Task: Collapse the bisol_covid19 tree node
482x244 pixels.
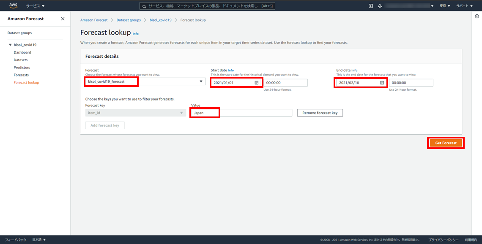Action: tap(10, 45)
